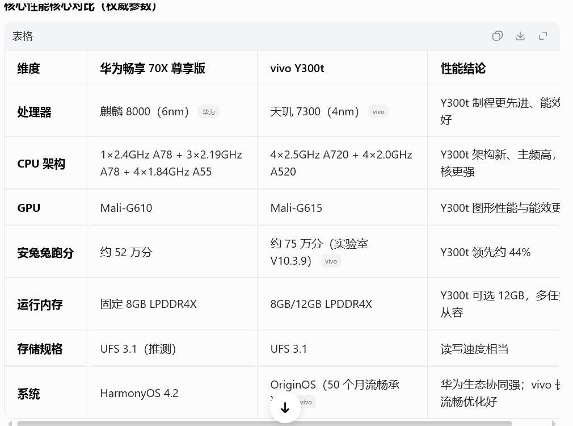Click the 约 52 万分 score cell
Viewport: 573px width, 426px height.
126,252
